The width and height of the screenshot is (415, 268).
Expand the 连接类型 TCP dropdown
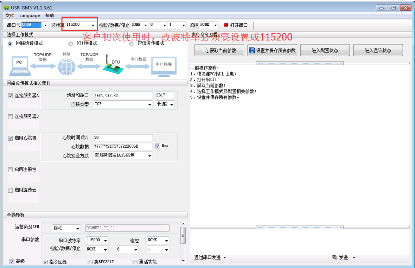tap(150, 105)
